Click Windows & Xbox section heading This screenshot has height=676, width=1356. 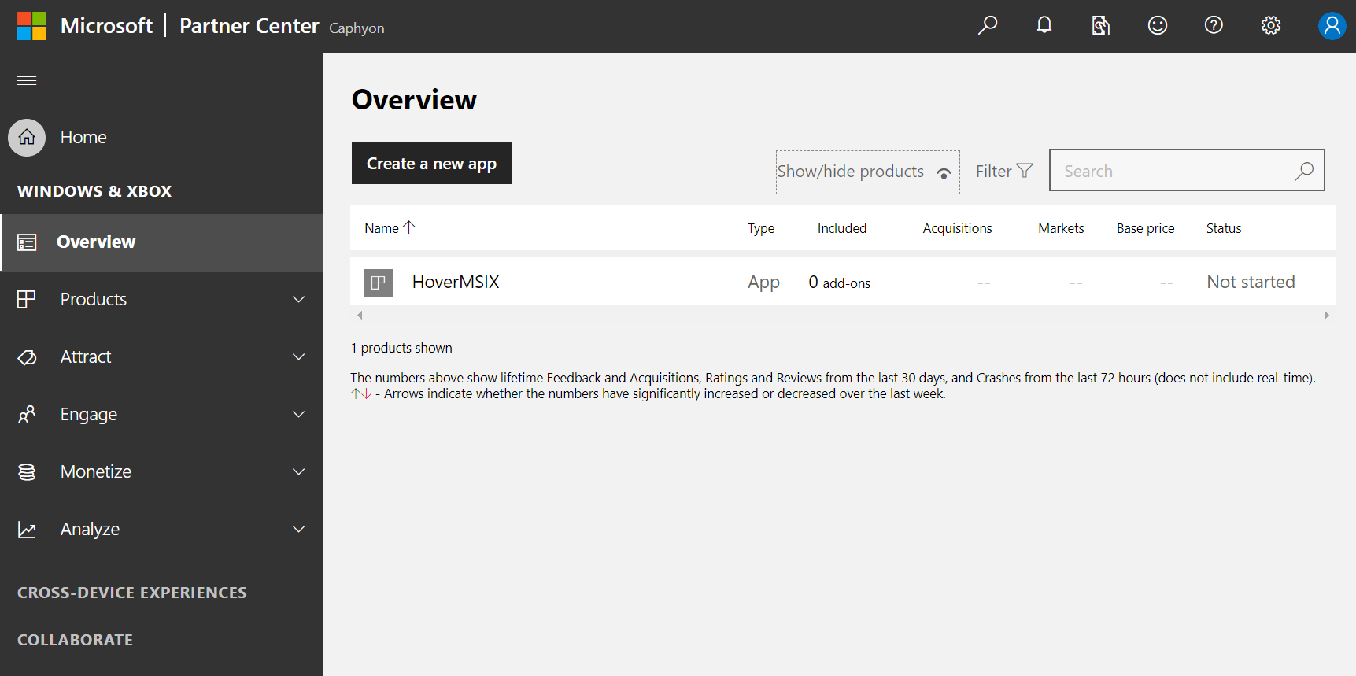[94, 191]
